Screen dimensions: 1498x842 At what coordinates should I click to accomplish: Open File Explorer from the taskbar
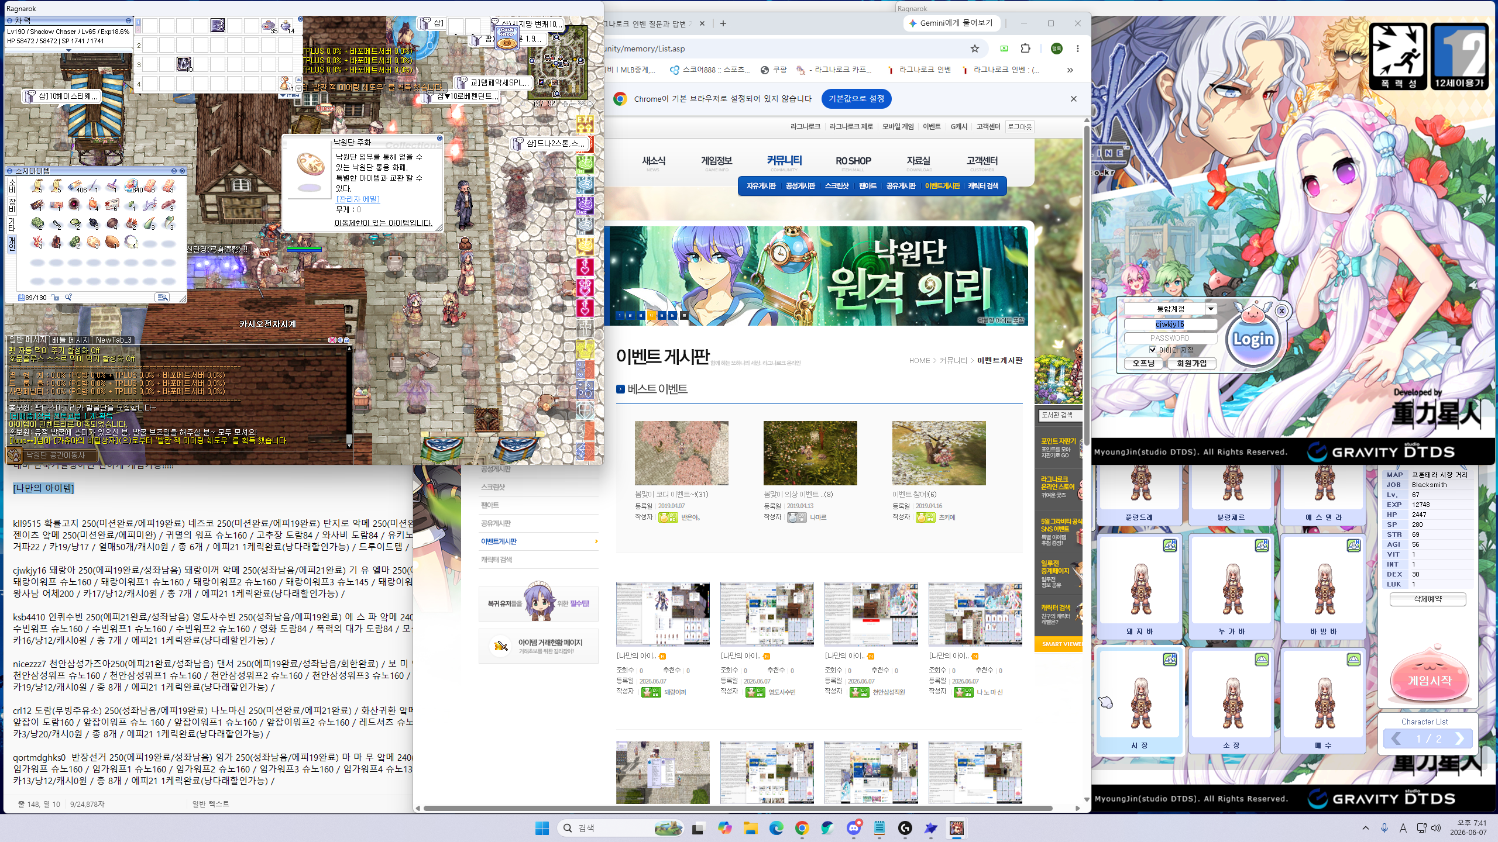pos(751,828)
